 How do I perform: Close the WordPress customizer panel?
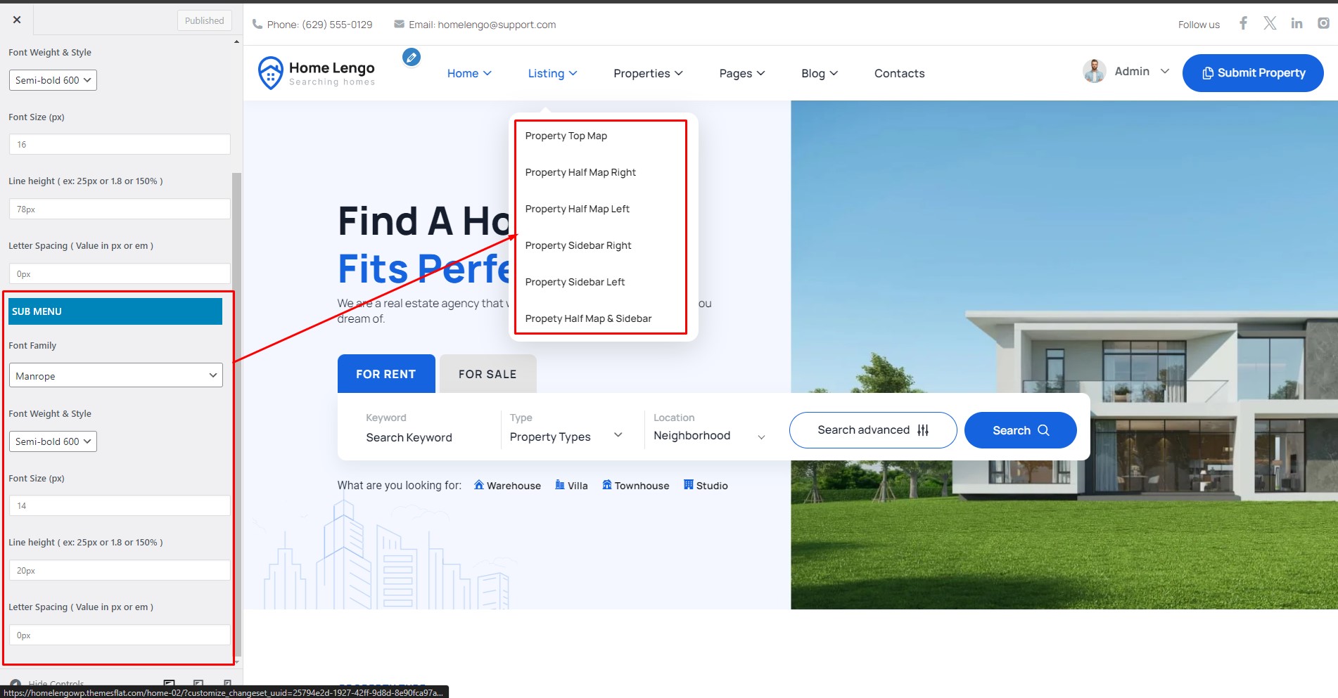click(x=17, y=20)
